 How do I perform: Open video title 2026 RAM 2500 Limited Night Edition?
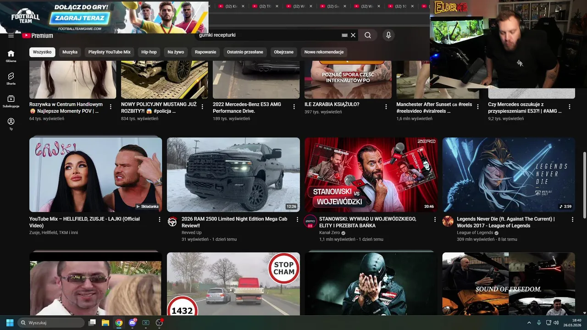(234, 222)
